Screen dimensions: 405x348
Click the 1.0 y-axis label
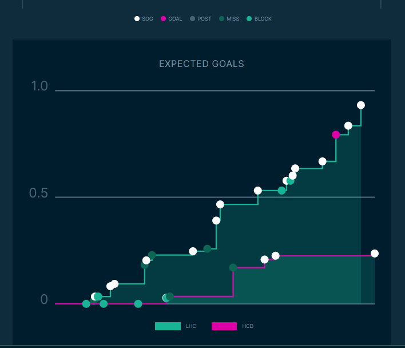[39, 86]
